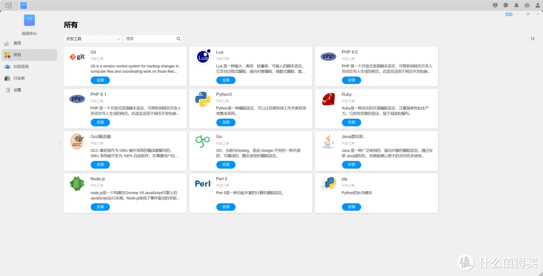
Task: Install Python3
Action: point(226,122)
